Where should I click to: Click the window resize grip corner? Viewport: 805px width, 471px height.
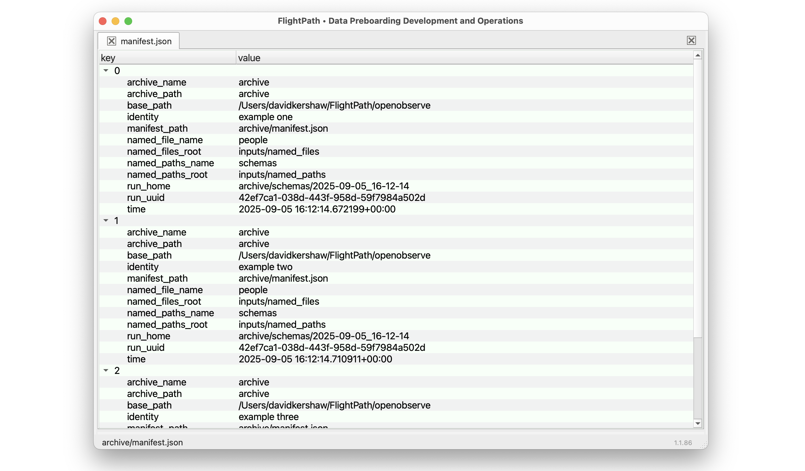coord(704,445)
